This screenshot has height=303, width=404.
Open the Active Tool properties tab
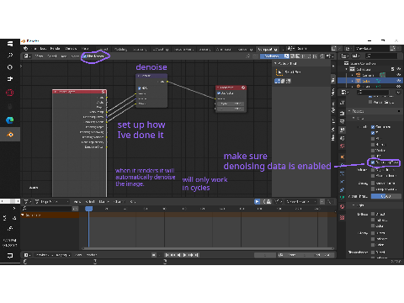342,103
